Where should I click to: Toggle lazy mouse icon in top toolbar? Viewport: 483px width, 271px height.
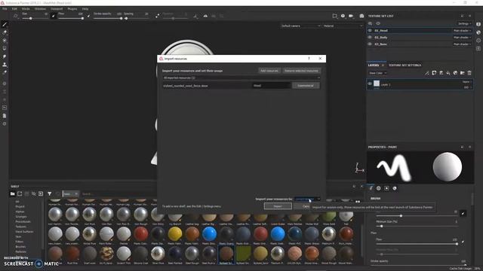tap(158, 16)
